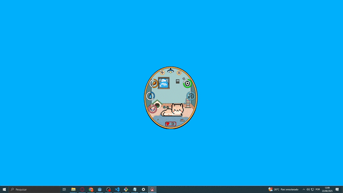Click the heart affection counter

coord(171,124)
